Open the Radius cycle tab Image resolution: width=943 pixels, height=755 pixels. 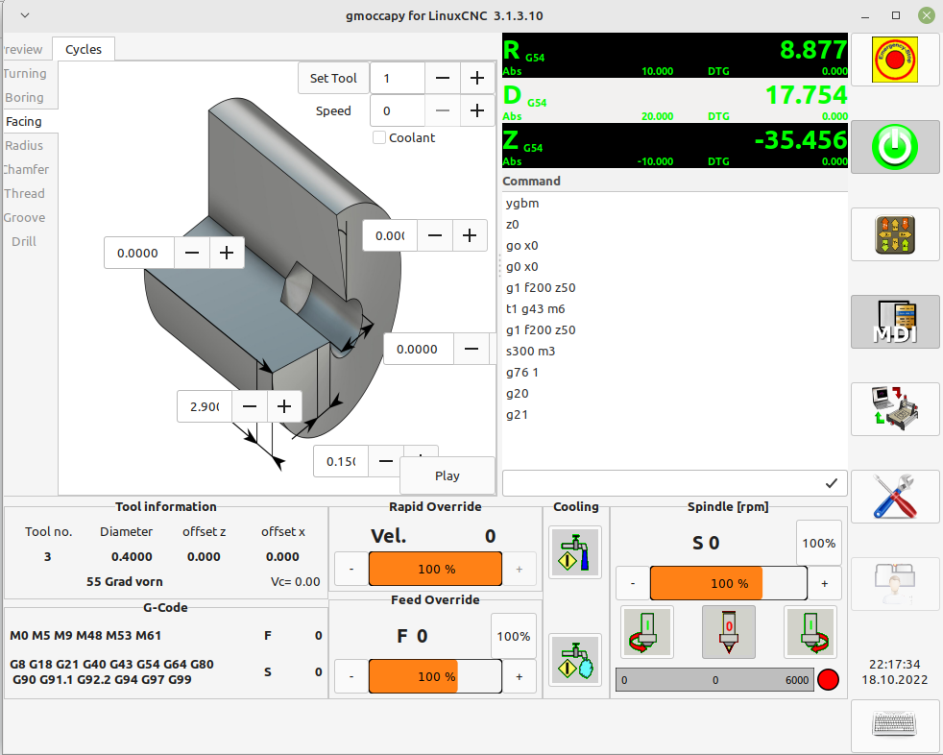click(x=25, y=146)
